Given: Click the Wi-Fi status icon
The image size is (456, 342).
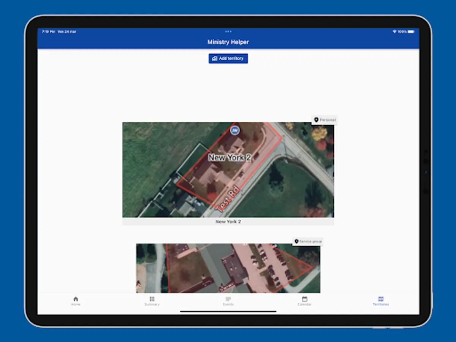Looking at the screenshot, I should [394, 32].
